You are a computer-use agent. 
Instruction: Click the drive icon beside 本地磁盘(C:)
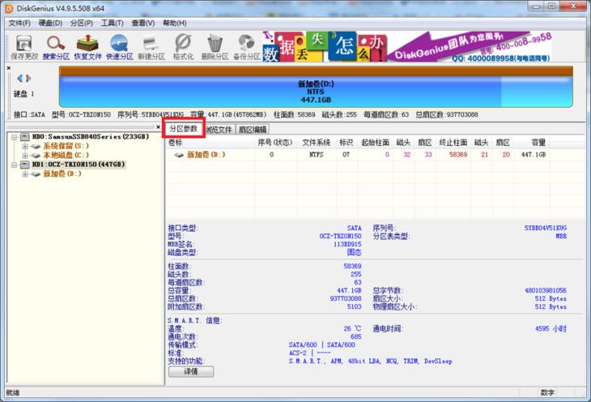point(36,155)
